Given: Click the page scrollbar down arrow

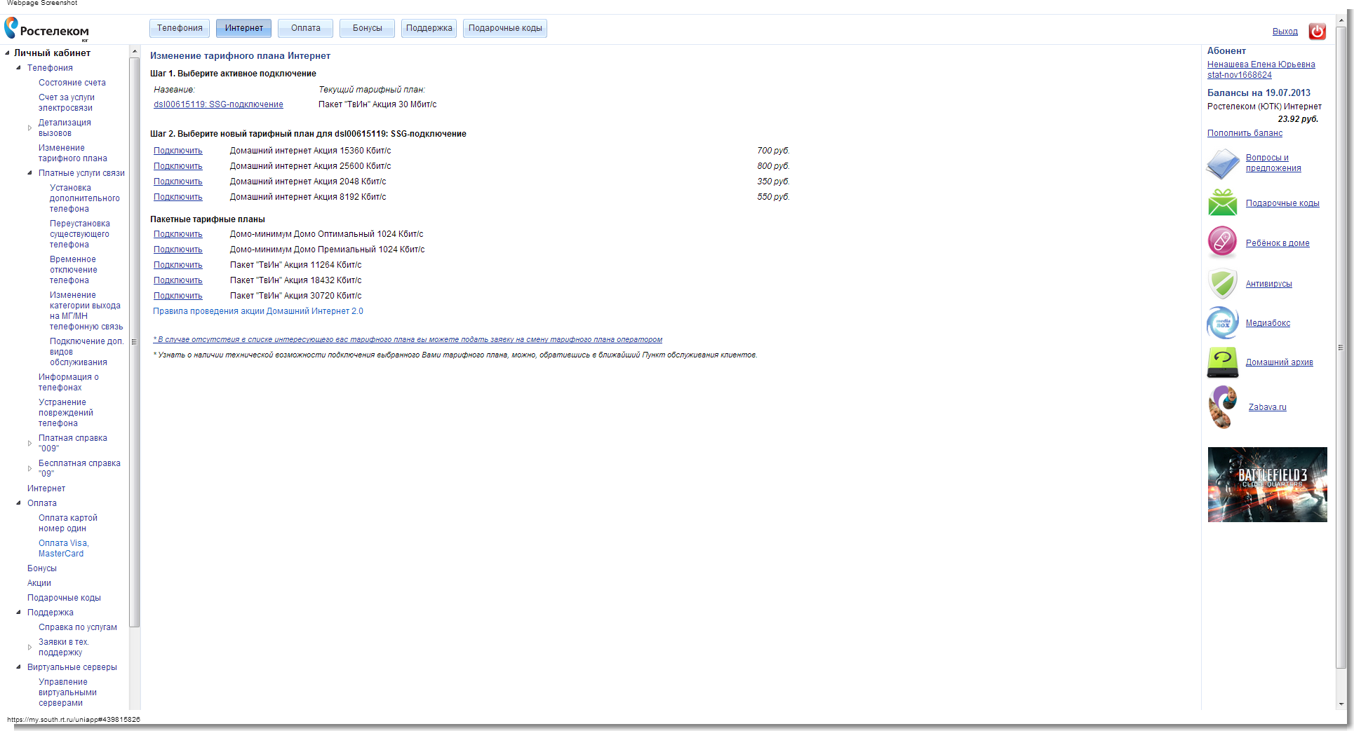Looking at the screenshot, I should (x=1341, y=704).
